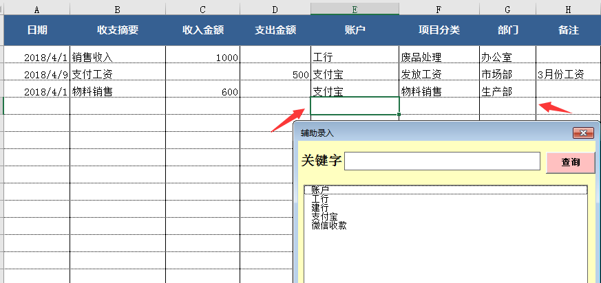Select the cell containing 1000

click(x=203, y=55)
